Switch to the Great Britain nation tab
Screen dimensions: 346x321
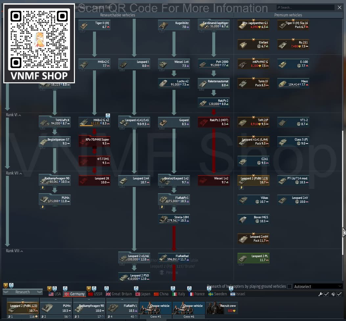click(119, 294)
